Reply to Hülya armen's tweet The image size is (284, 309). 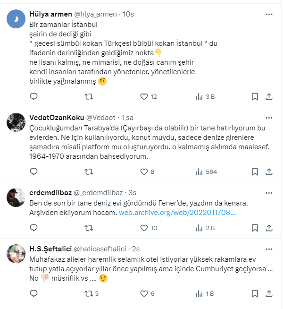pyautogui.click(x=33, y=97)
